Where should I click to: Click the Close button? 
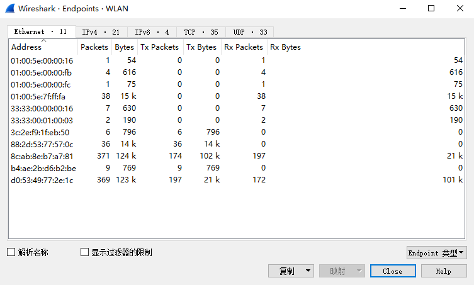coord(393,271)
